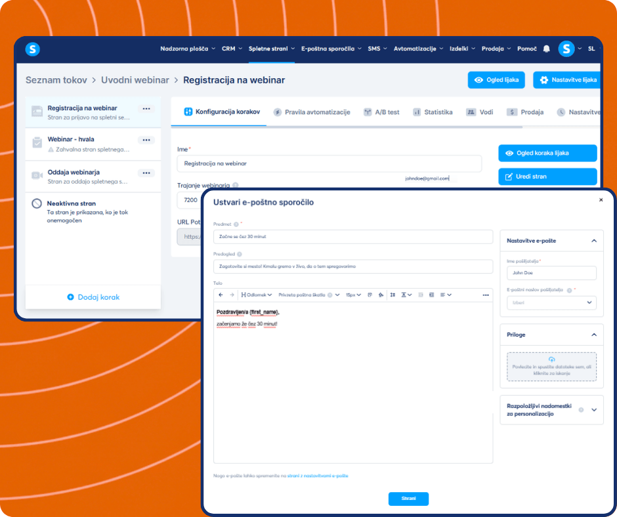Open Nadzorna plošča menu
This screenshot has height=517, width=617.
(188, 49)
